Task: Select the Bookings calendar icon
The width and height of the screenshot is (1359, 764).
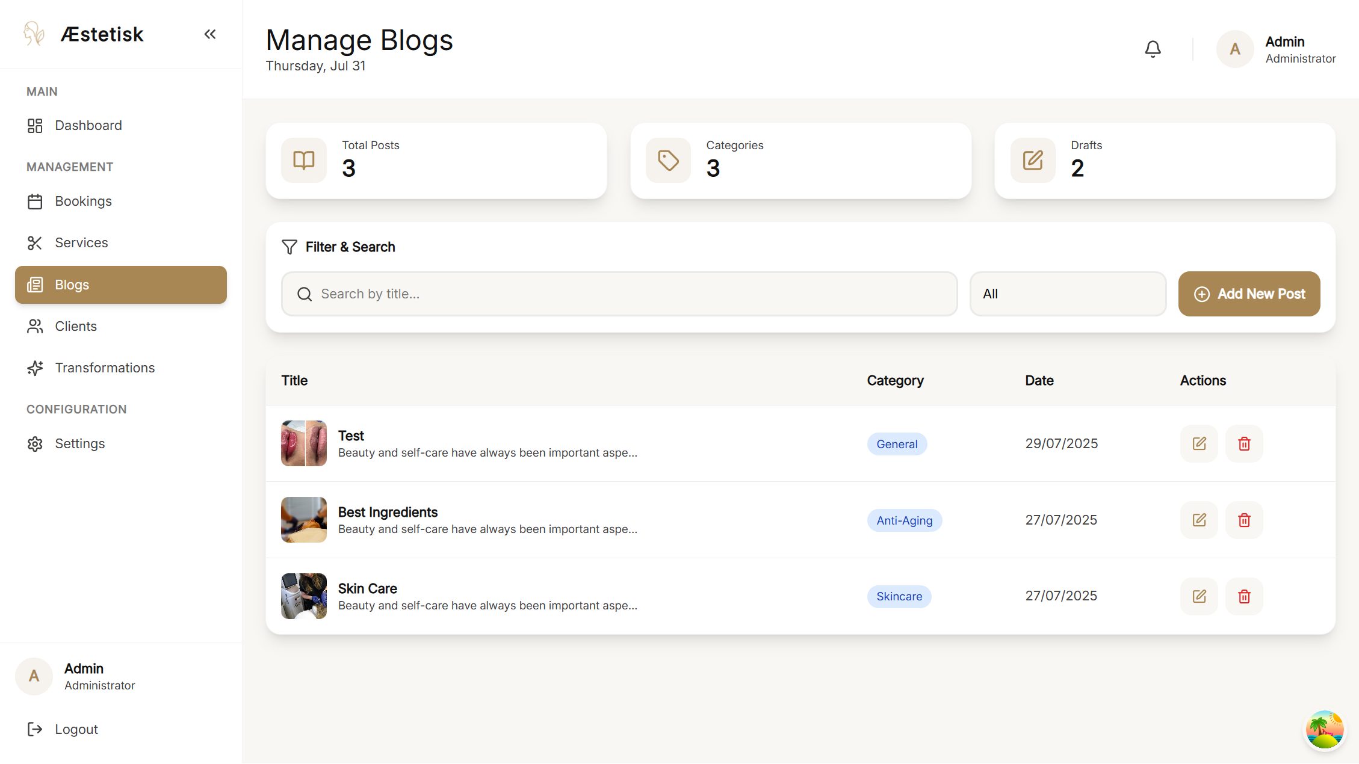Action: pyautogui.click(x=35, y=202)
